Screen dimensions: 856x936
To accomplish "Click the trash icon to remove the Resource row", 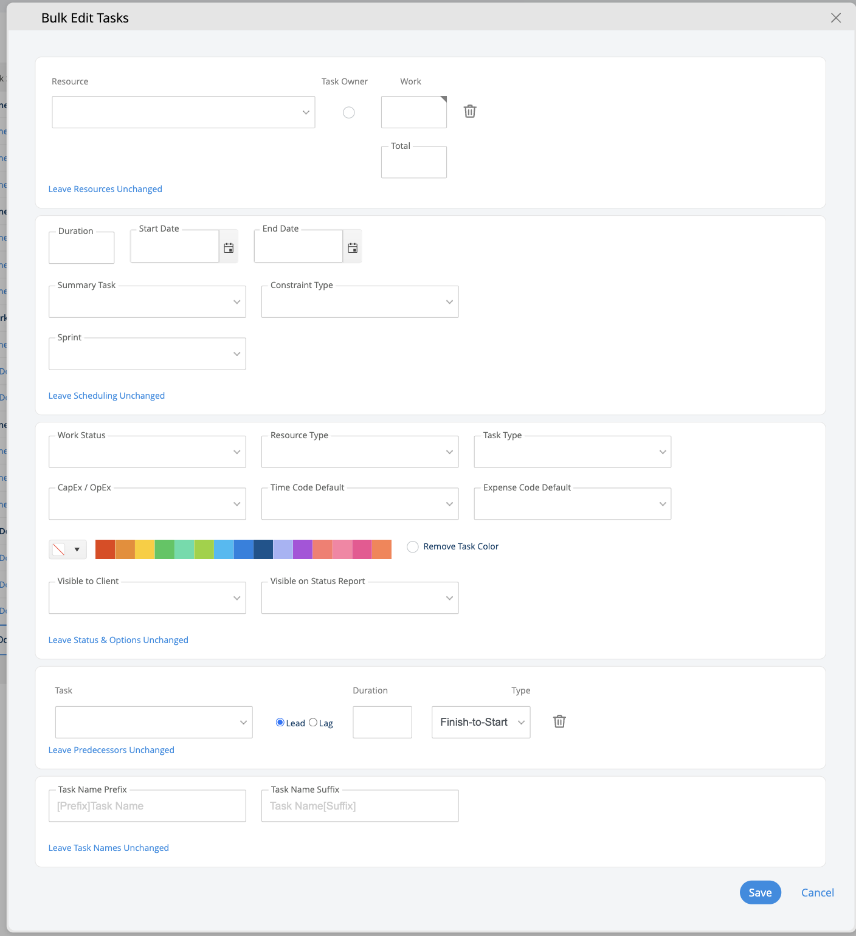I will click(x=469, y=112).
